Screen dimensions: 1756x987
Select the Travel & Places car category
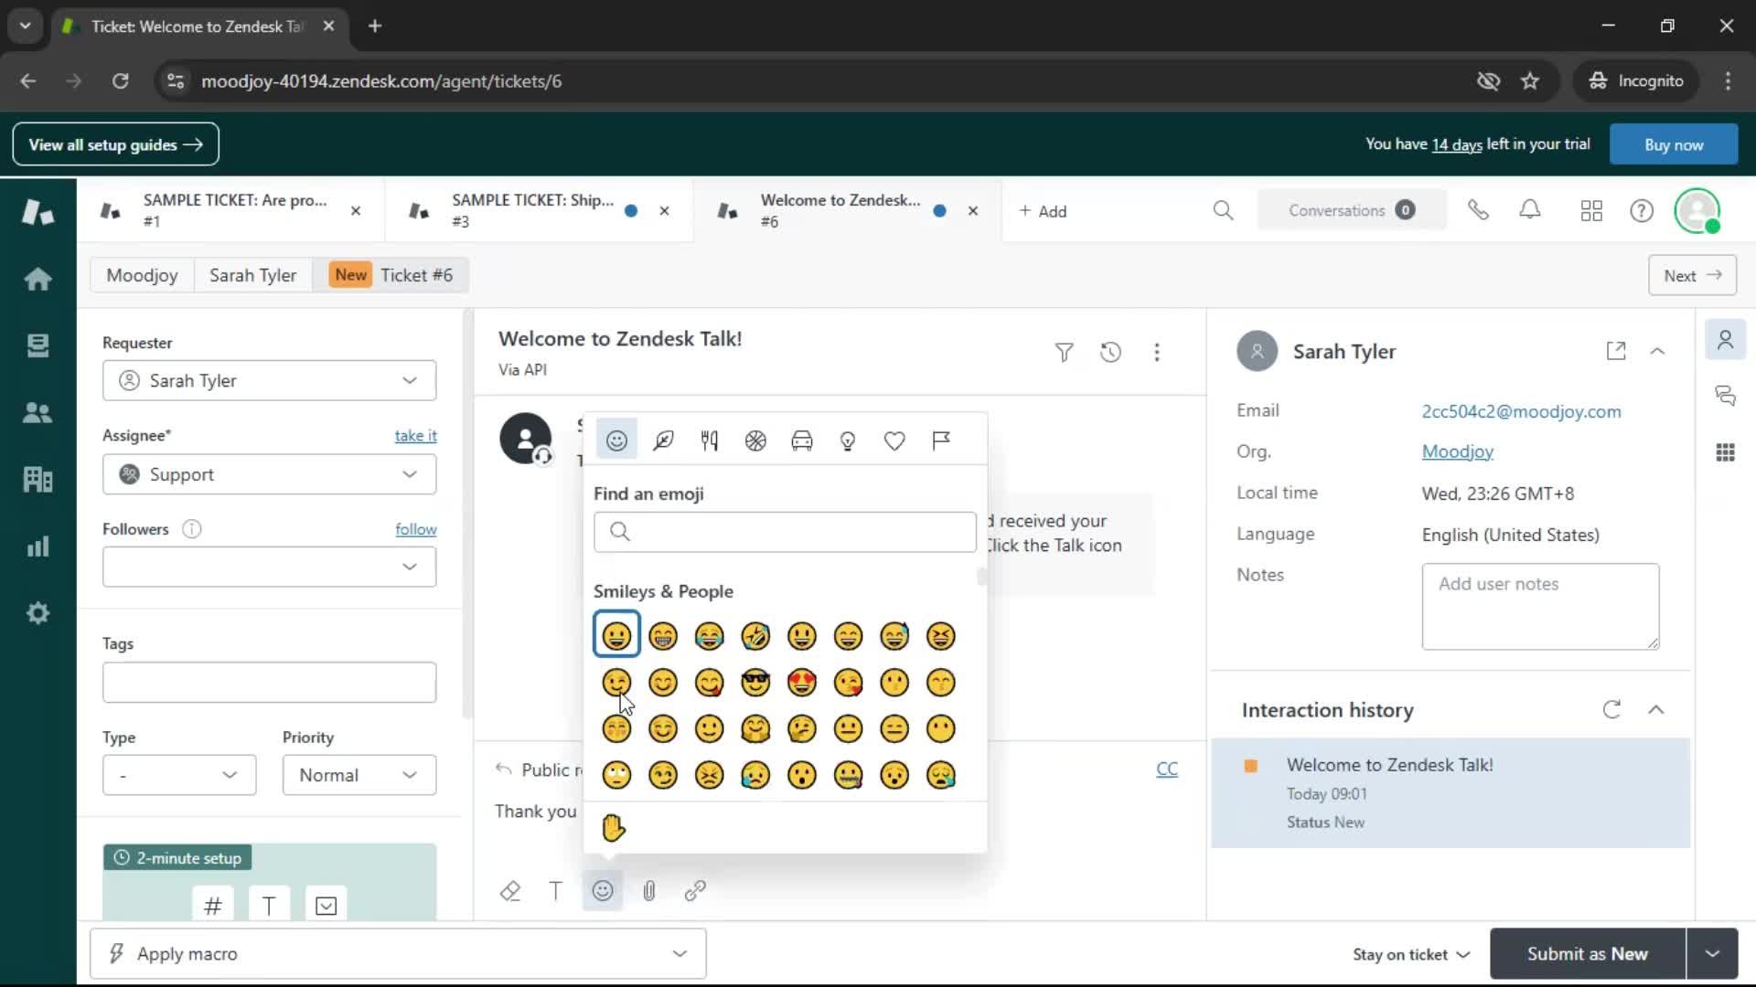pyautogui.click(x=802, y=441)
